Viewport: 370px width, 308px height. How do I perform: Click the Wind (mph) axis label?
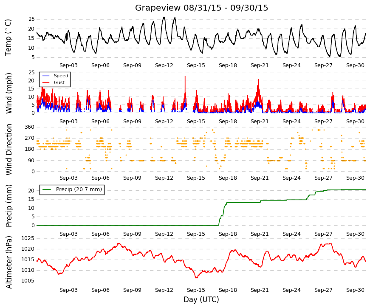8,93
